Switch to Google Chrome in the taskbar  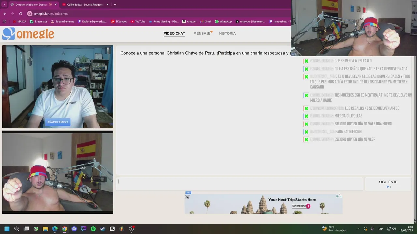point(65,229)
